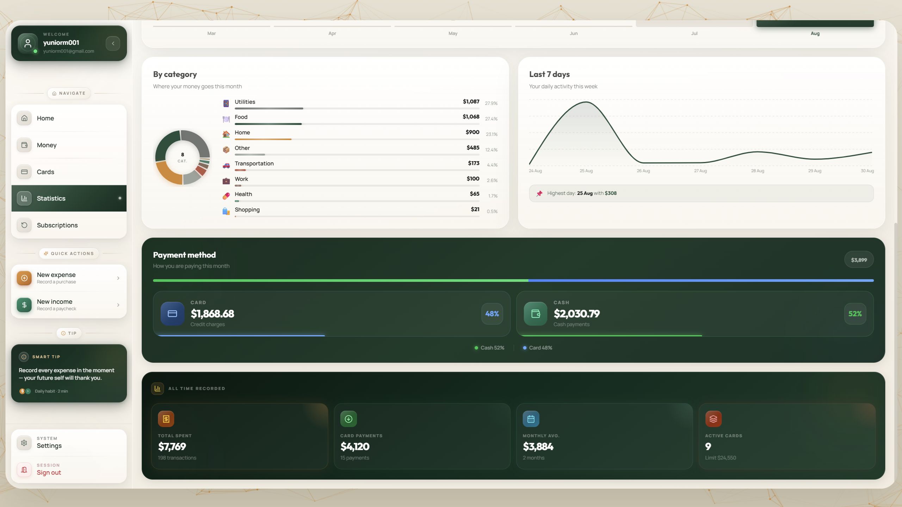This screenshot has height=507, width=902.
Task: Click the $3,899 total badge
Action: pos(859,260)
